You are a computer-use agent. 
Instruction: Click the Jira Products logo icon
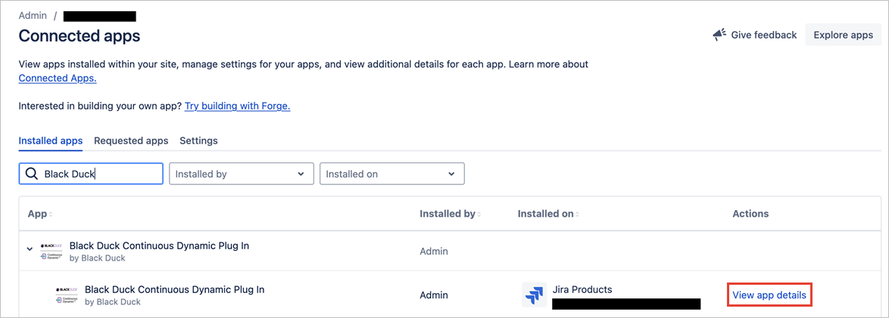click(x=534, y=295)
